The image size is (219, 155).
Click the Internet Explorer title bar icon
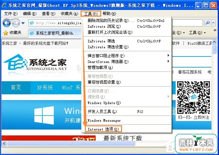pos(4,6)
